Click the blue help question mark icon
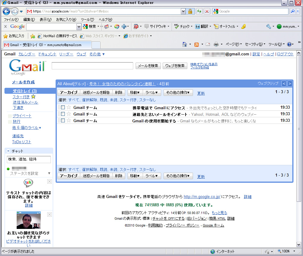303x256 pixels. (289, 45)
